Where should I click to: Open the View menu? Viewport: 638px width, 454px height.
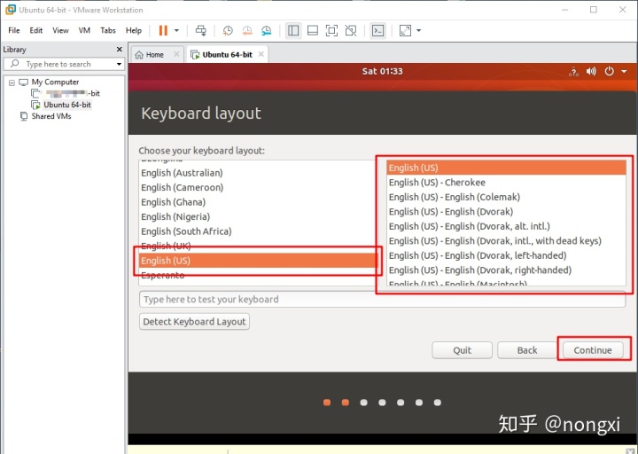click(x=60, y=30)
